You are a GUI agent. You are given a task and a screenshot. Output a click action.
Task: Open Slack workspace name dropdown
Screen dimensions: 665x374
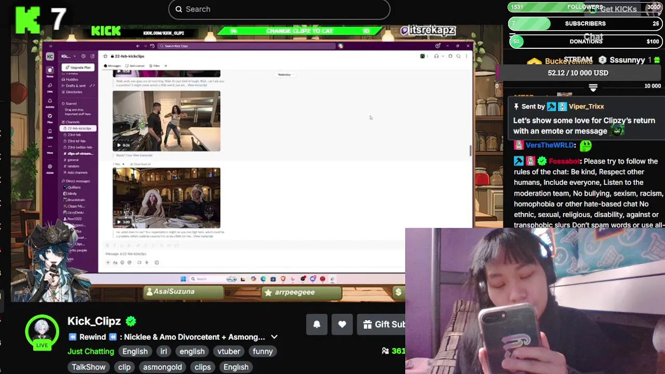(70, 56)
